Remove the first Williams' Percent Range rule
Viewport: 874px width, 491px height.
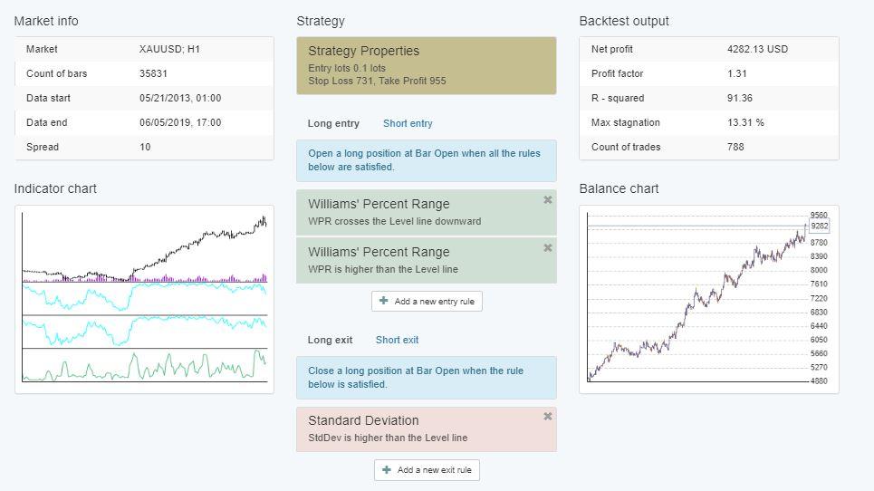(548, 200)
